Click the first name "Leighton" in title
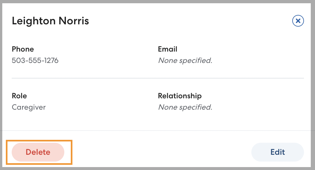 click(x=34, y=21)
